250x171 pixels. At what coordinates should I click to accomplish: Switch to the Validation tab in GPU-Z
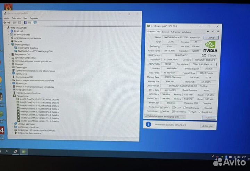[186, 32]
